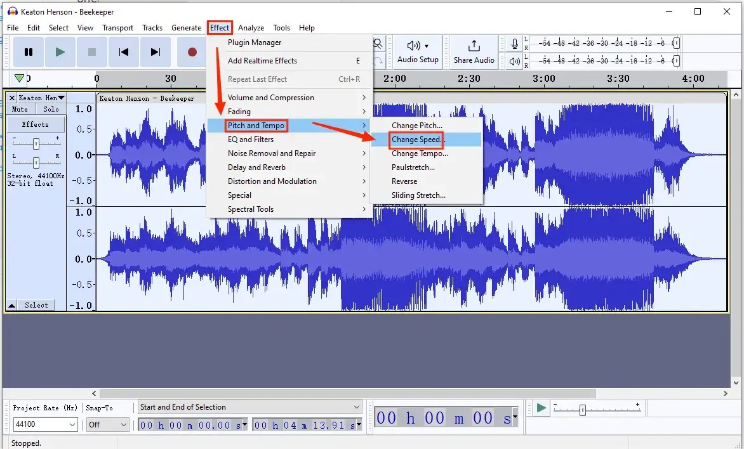744x449 pixels.
Task: Solo the Keaton Henson track
Action: pos(50,108)
